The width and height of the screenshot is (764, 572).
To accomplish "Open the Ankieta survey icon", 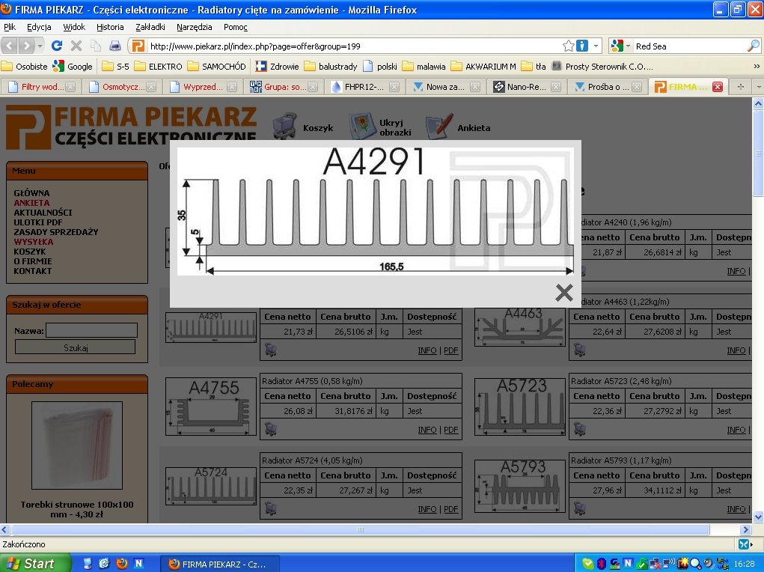I will click(439, 127).
